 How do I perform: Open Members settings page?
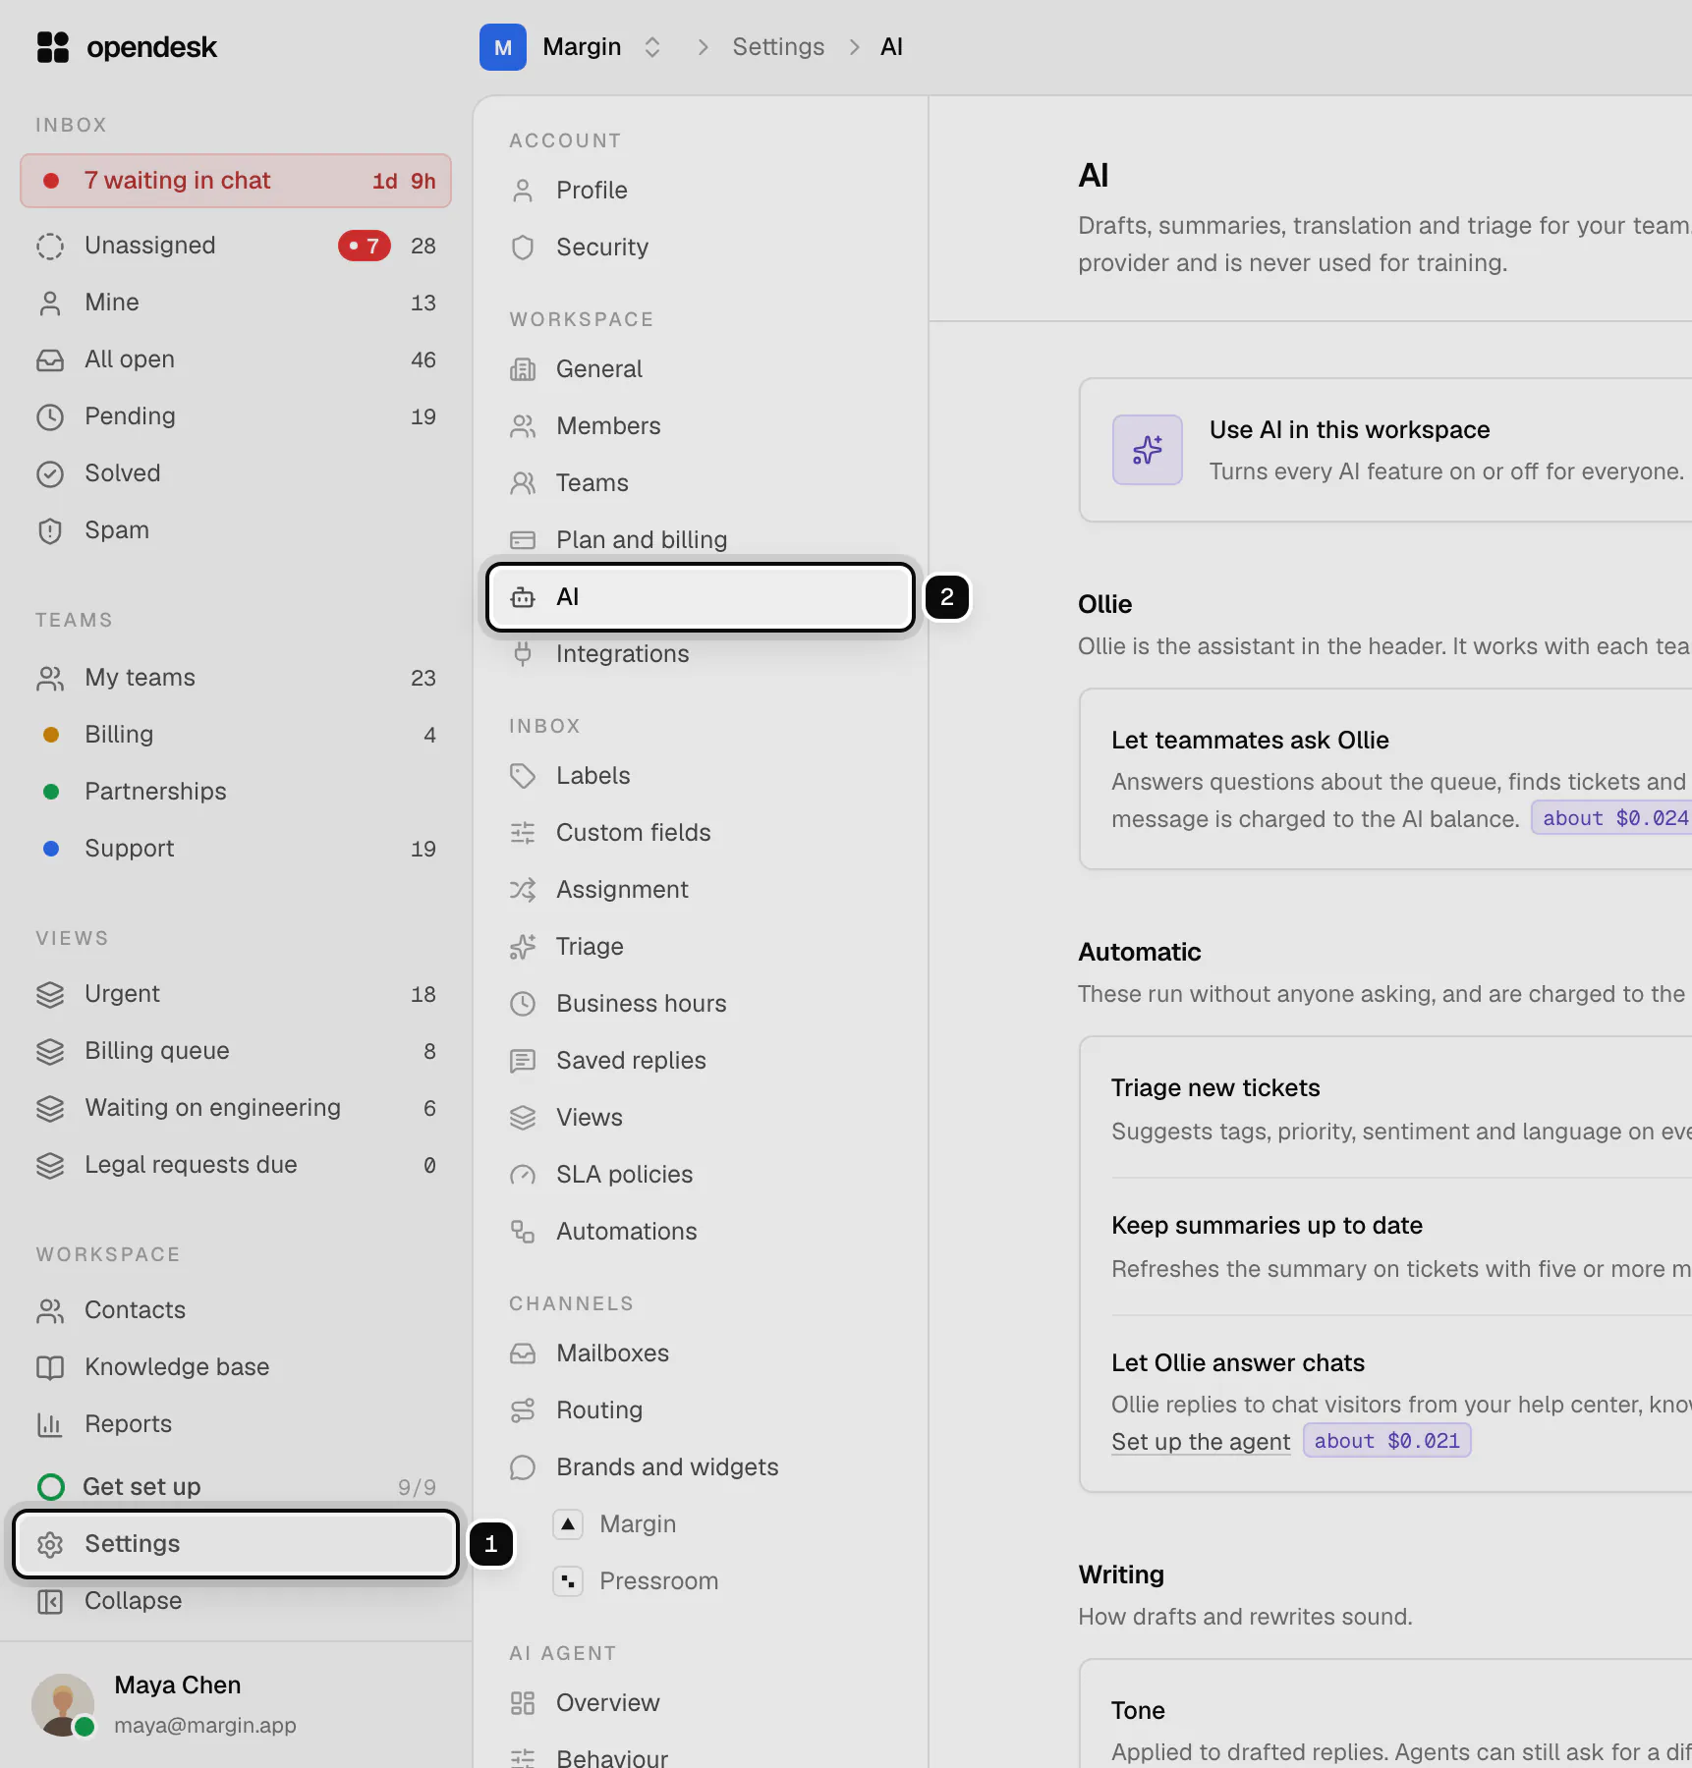pos(700,426)
